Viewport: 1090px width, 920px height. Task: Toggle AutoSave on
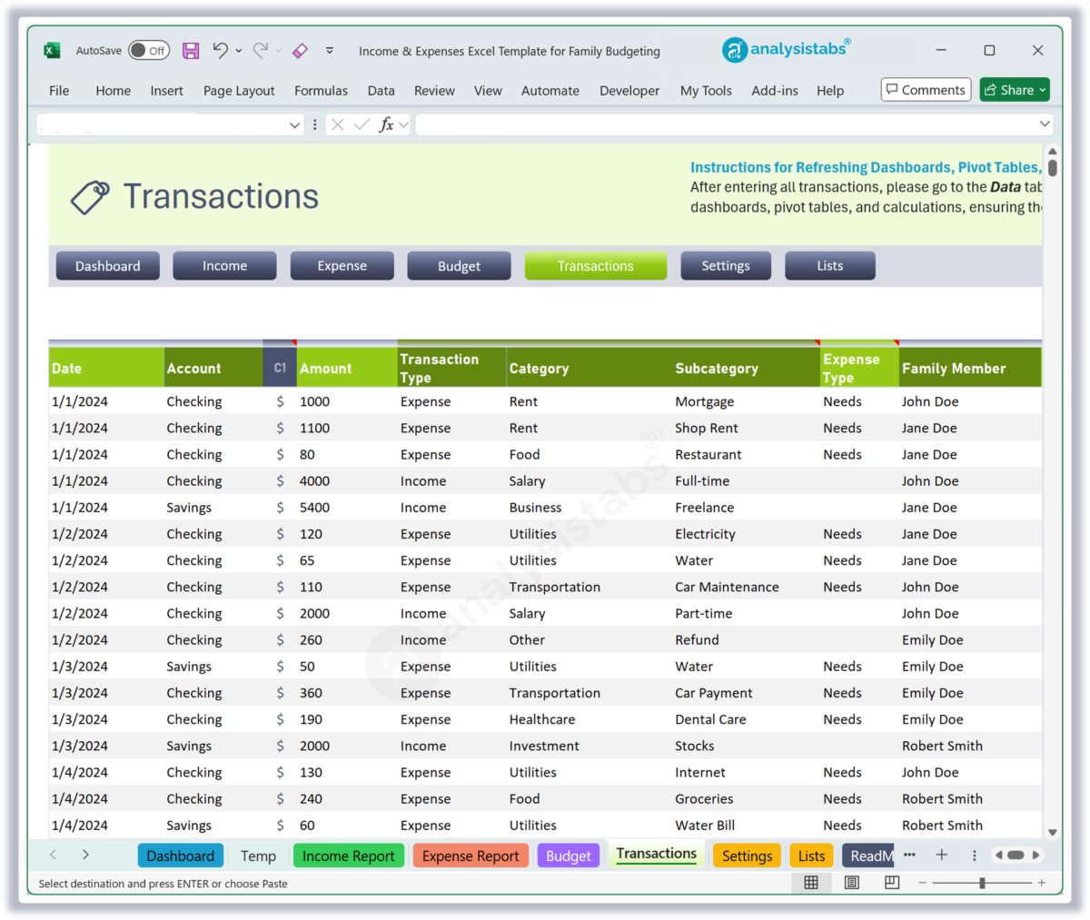(148, 50)
